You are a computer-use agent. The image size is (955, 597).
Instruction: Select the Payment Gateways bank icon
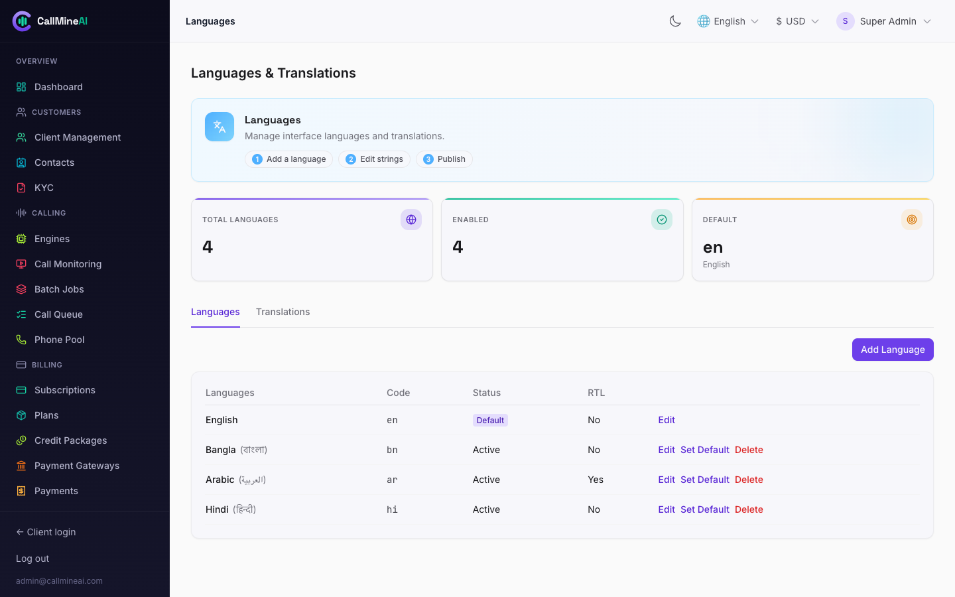(x=21, y=466)
